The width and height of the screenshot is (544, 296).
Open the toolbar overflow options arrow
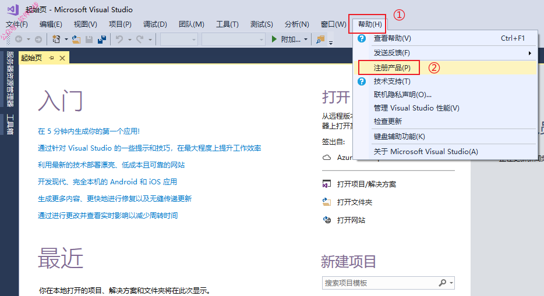(x=331, y=43)
